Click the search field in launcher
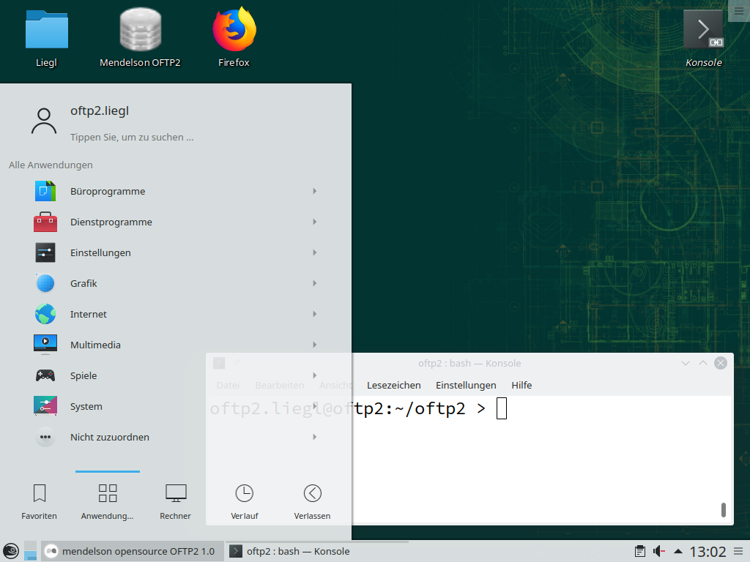 pos(132,137)
